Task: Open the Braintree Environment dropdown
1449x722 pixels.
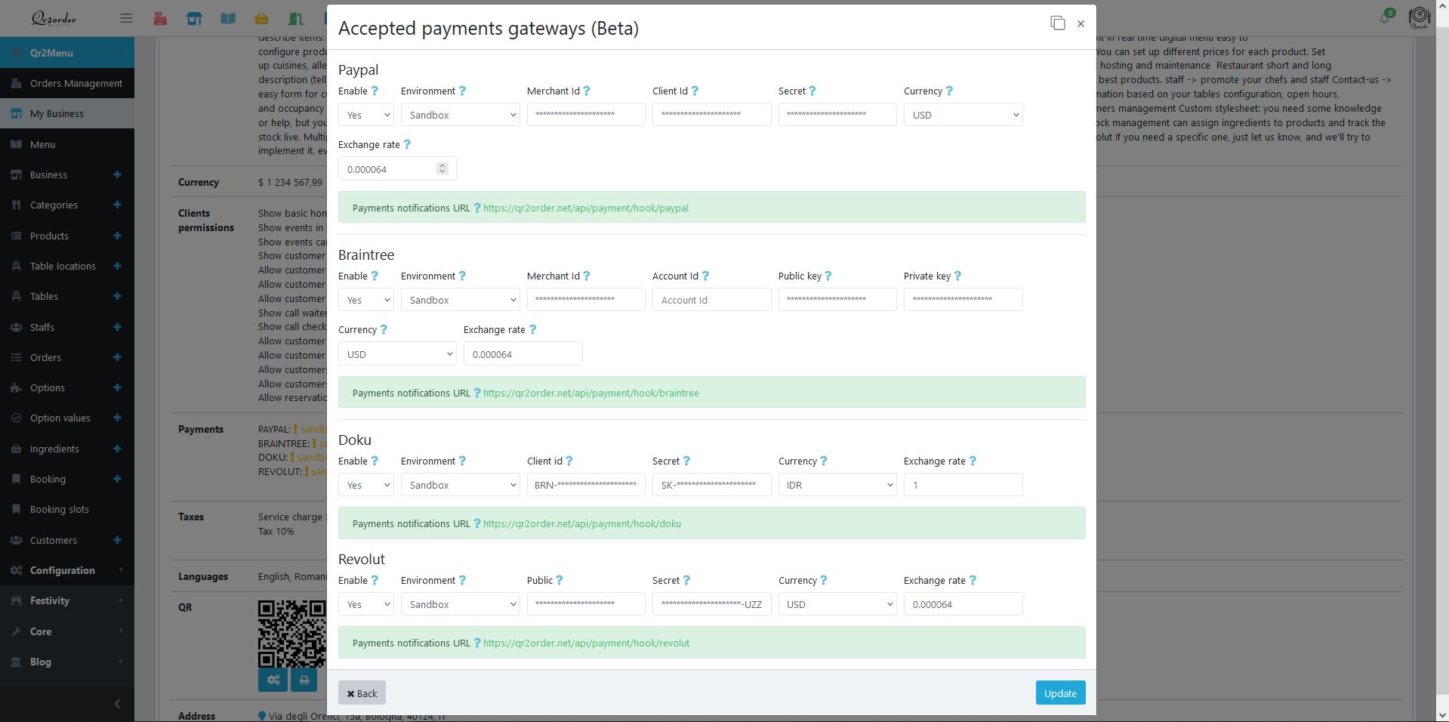Action: click(460, 300)
